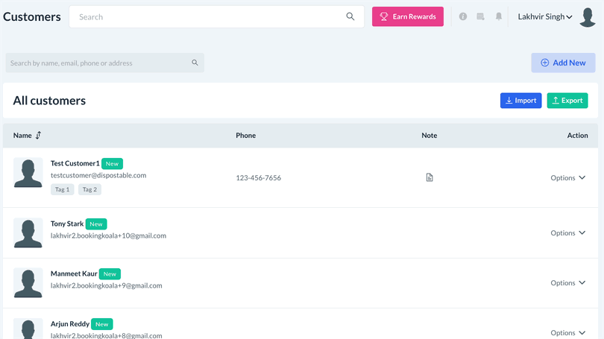Click lakhvir2.bookingkoala+9@gmail.com email
Viewport: 604px width, 339px height.
(107, 285)
